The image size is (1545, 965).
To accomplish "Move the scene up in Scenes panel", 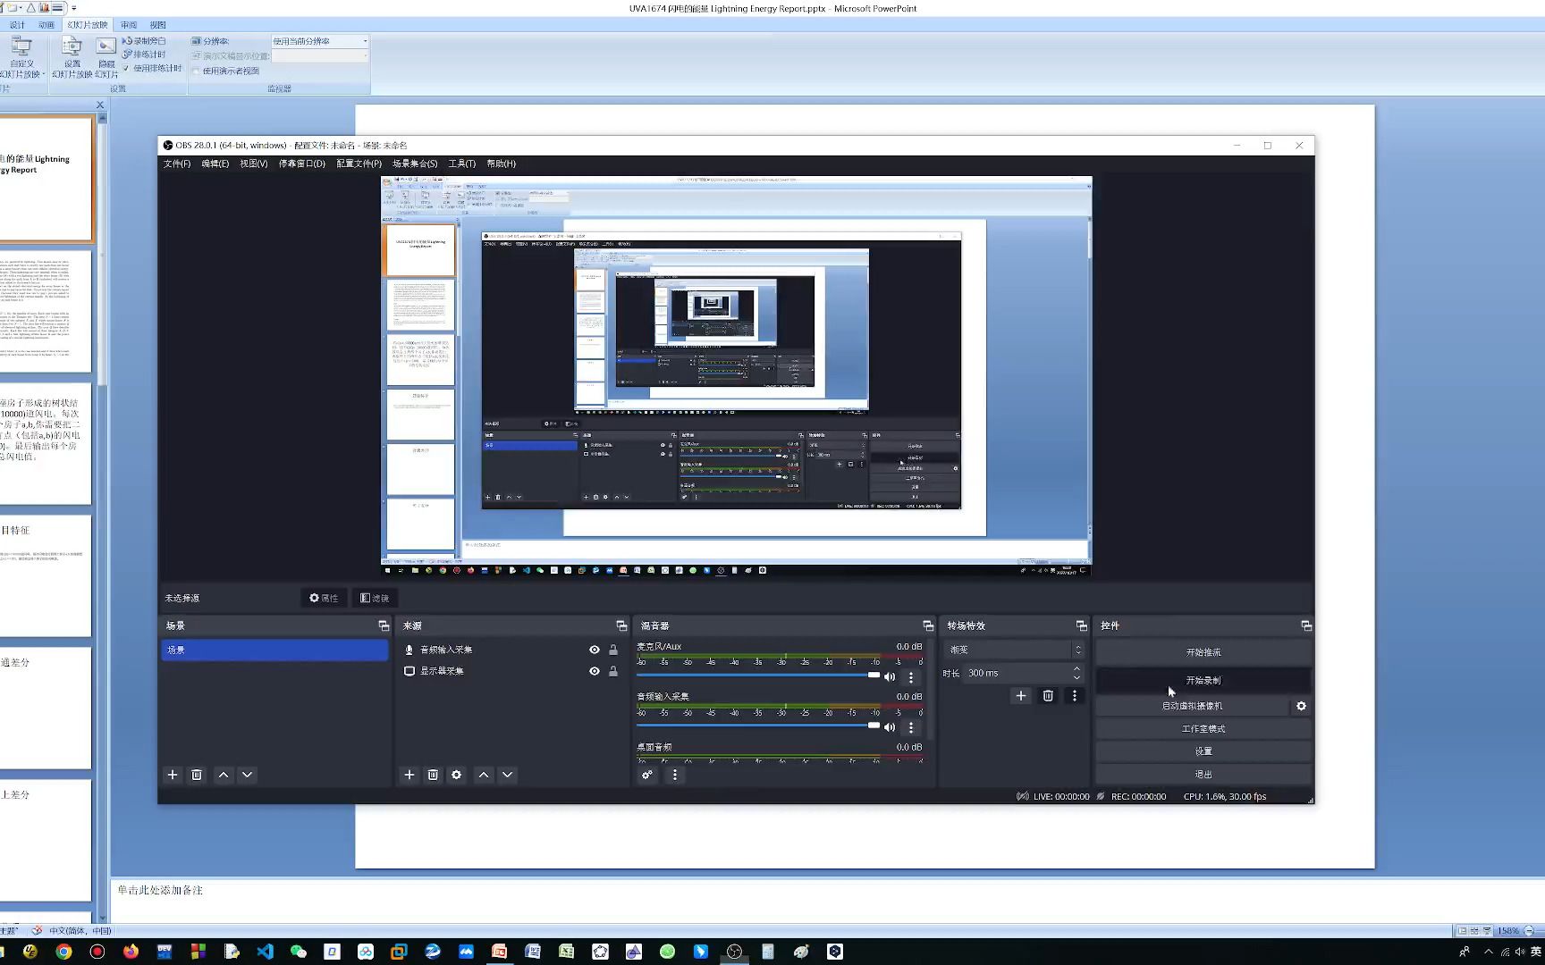I will 224,775.
